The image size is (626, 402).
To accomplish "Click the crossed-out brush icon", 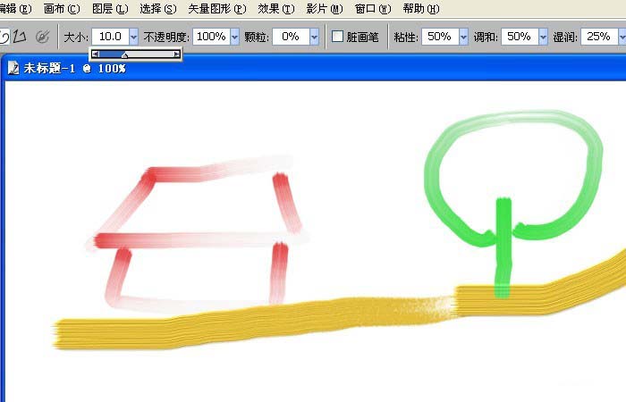I will coord(41,37).
